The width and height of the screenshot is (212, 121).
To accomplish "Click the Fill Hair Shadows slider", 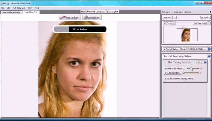I will pyautogui.click(x=193, y=68).
